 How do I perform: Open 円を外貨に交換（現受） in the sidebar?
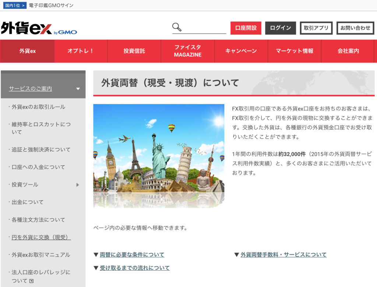click(x=41, y=237)
